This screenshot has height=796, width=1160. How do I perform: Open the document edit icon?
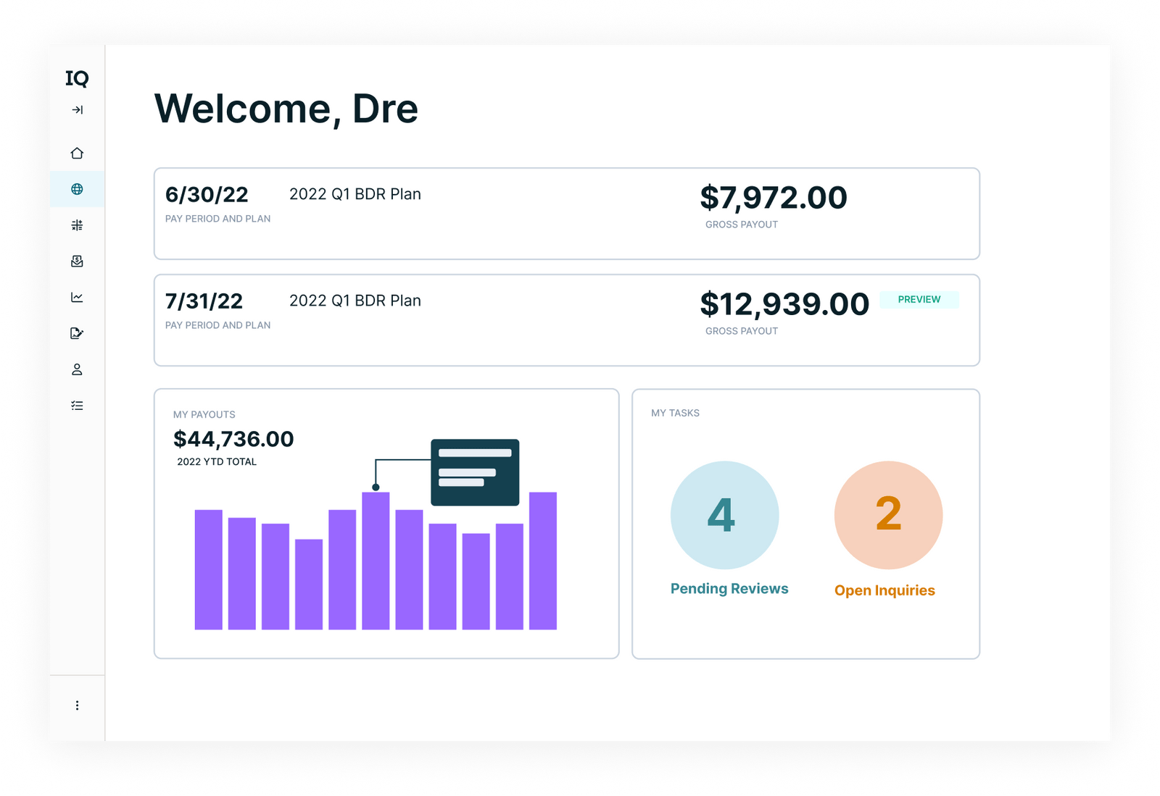click(77, 334)
